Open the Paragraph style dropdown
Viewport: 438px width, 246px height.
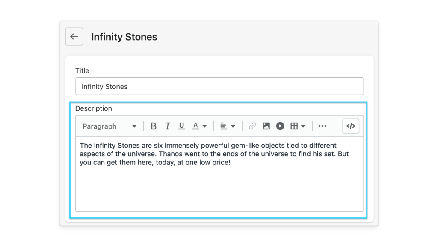click(x=109, y=126)
